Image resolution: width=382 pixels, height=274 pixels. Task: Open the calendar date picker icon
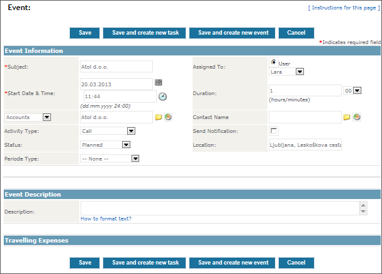tap(158, 83)
